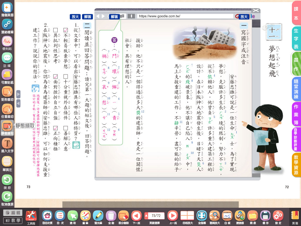Click the browser forward arrow
The width and height of the screenshot is (301, 226).
[103, 16]
